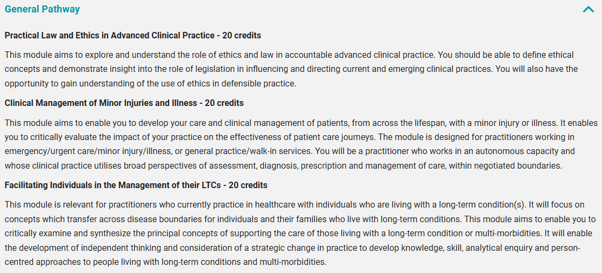Select the Practical Law and Ethics module heading
This screenshot has width=602, height=273.
click(109, 36)
